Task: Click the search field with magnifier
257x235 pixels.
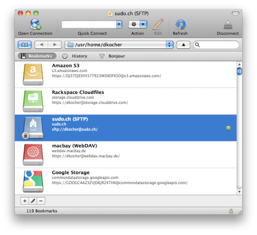Action: (x=216, y=45)
